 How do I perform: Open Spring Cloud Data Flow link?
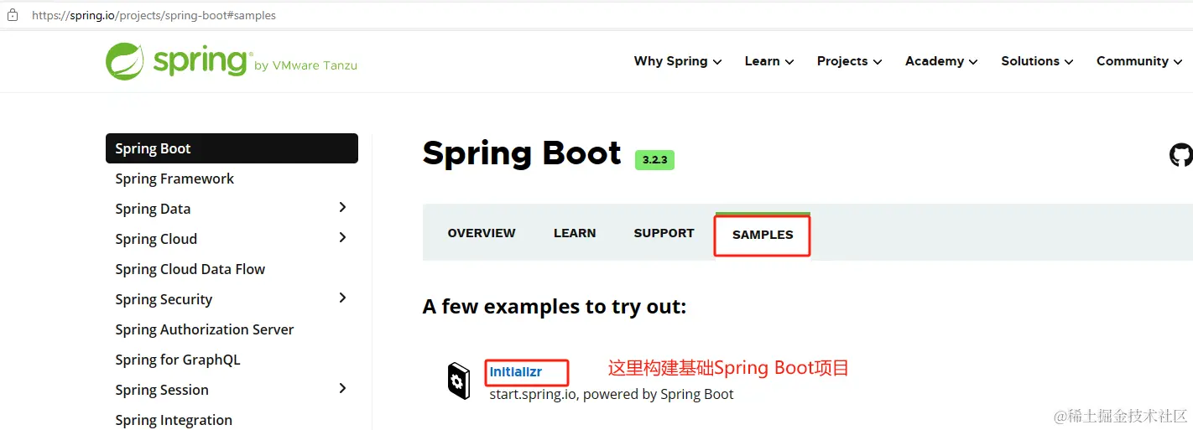point(190,269)
